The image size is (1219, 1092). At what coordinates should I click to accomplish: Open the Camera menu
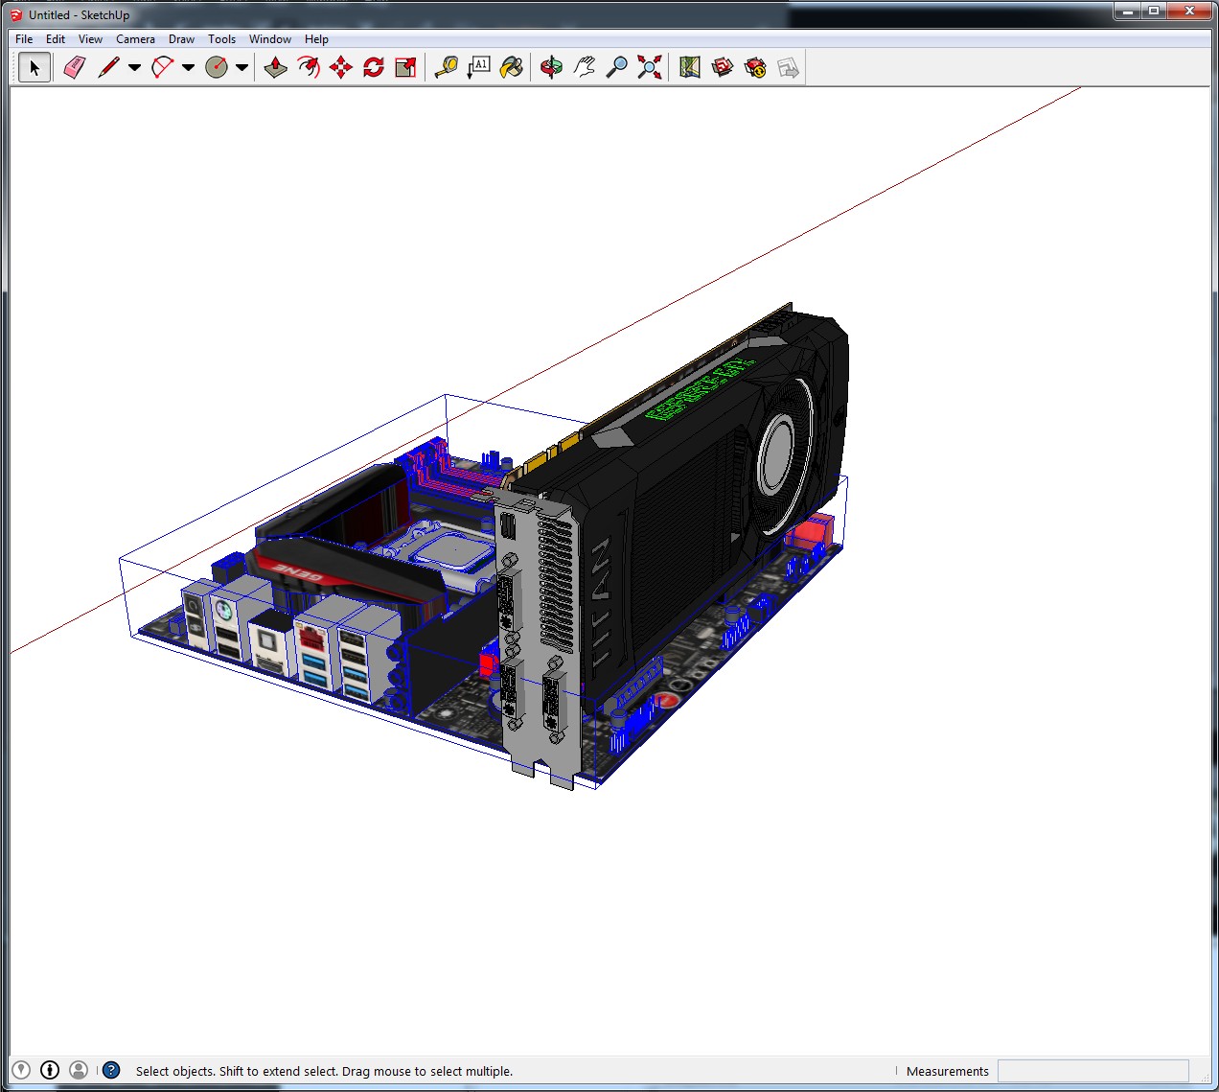click(135, 39)
